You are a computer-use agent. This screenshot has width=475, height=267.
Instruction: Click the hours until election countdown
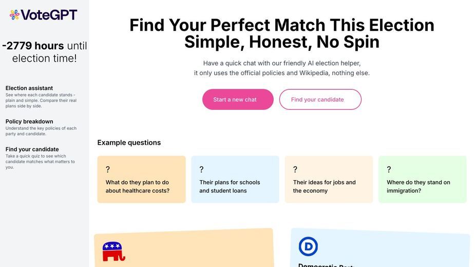pyautogui.click(x=45, y=52)
